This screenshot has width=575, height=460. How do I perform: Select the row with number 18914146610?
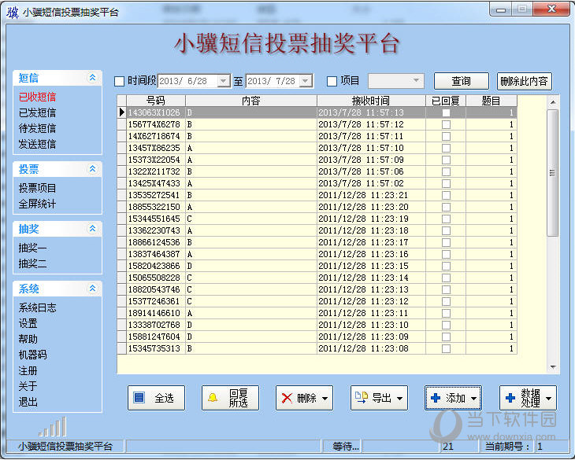(x=317, y=313)
